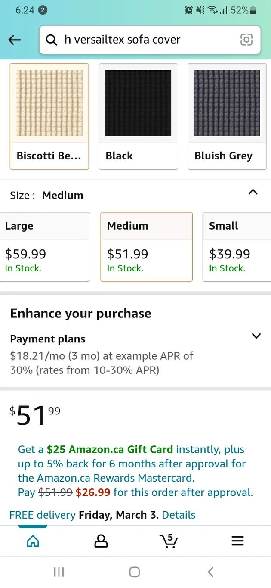Select the Large size option
The width and height of the screenshot is (271, 588).
coord(45,247)
